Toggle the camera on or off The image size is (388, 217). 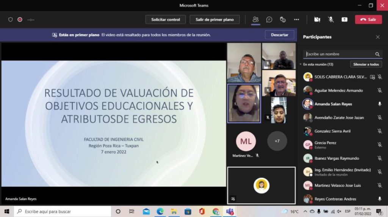point(317,20)
